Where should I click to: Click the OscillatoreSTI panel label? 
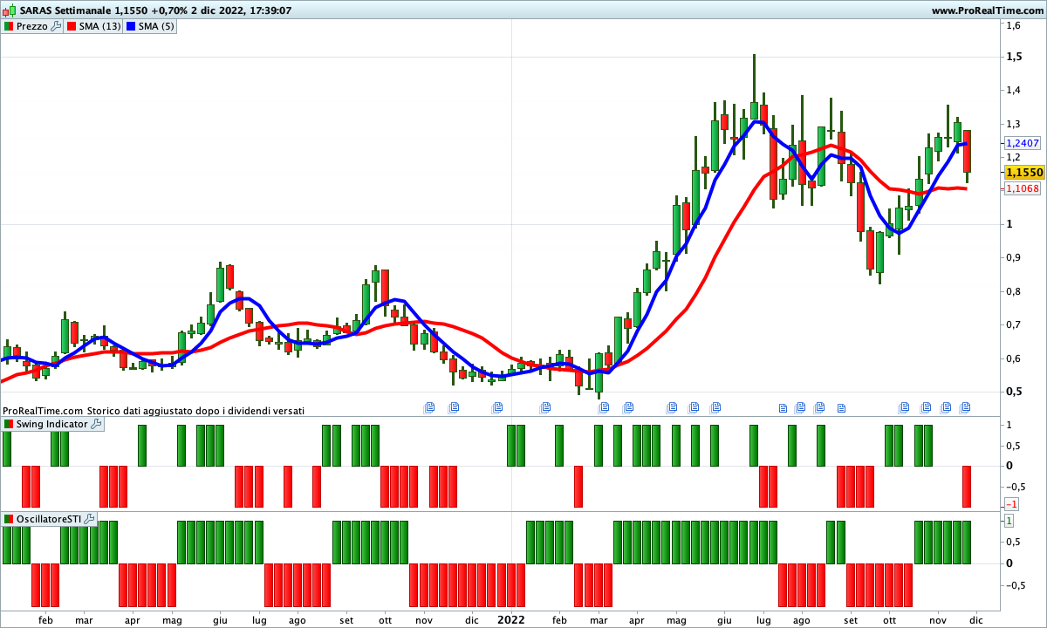[x=49, y=519]
